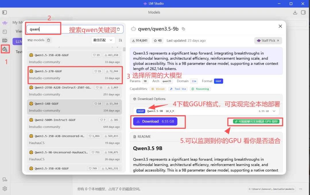Click the Reasoning capability badge
The height and width of the screenshot is (195, 310).
tap(200, 89)
